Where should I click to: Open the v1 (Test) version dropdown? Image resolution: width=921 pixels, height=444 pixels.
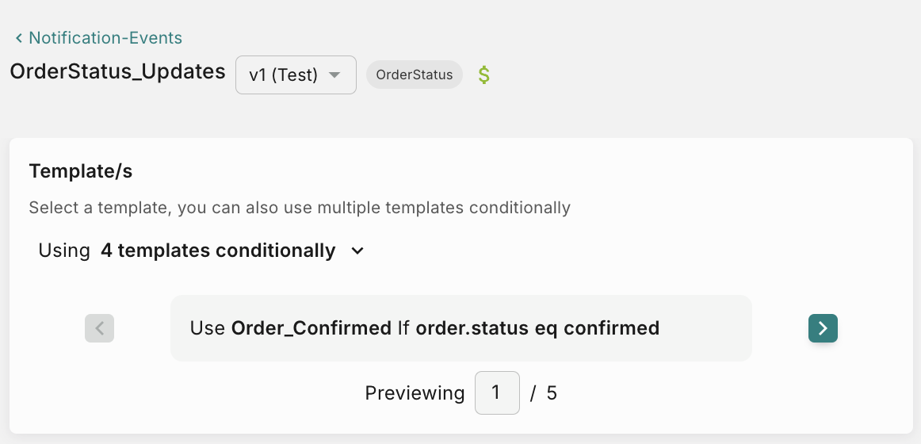click(x=295, y=75)
